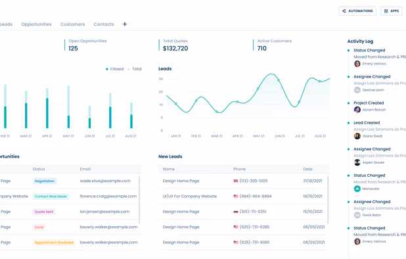
Task: Click Russian flag beside (301)-711-0351
Action: (x=236, y=212)
